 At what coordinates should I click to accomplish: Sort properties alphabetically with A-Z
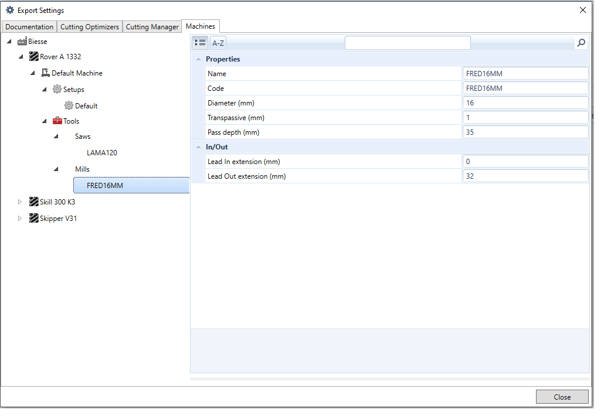(x=218, y=43)
